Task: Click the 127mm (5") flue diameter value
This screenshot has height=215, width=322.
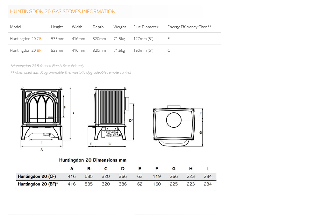Action: [x=143, y=39]
